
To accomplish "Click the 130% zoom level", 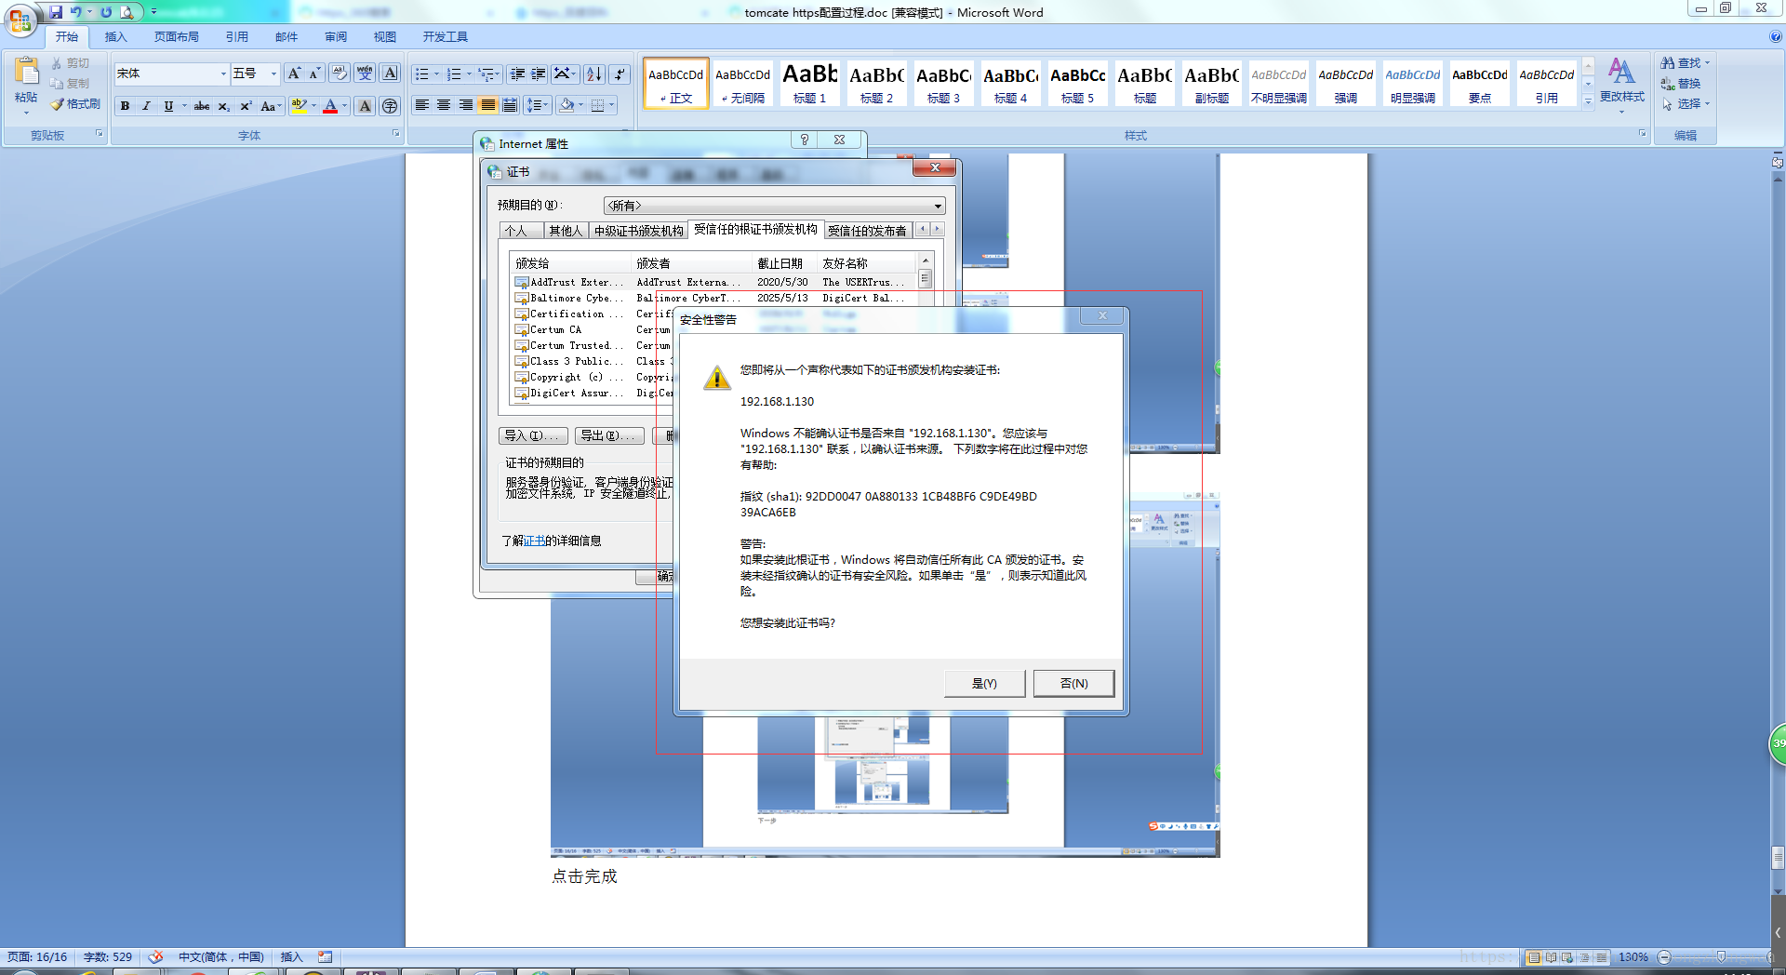I will (x=1633, y=957).
